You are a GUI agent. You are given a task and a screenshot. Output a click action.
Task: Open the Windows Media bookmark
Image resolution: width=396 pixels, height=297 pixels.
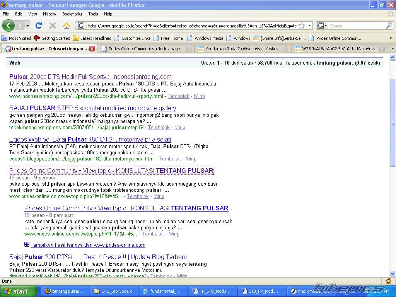(205, 38)
